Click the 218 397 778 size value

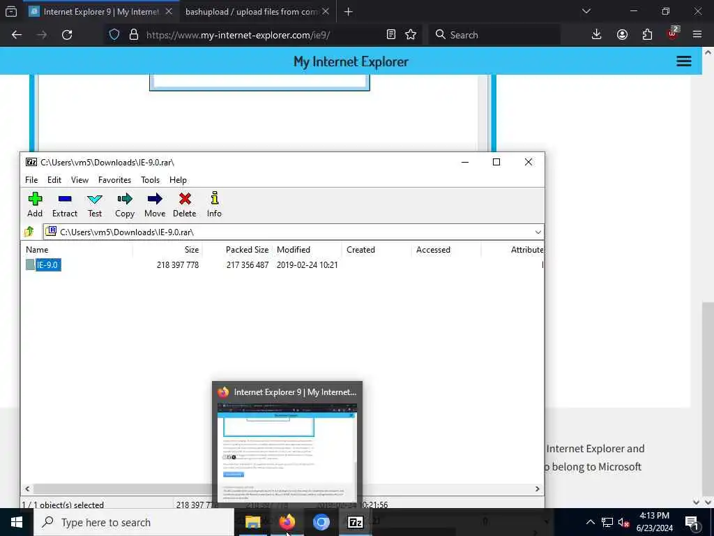[x=178, y=265]
